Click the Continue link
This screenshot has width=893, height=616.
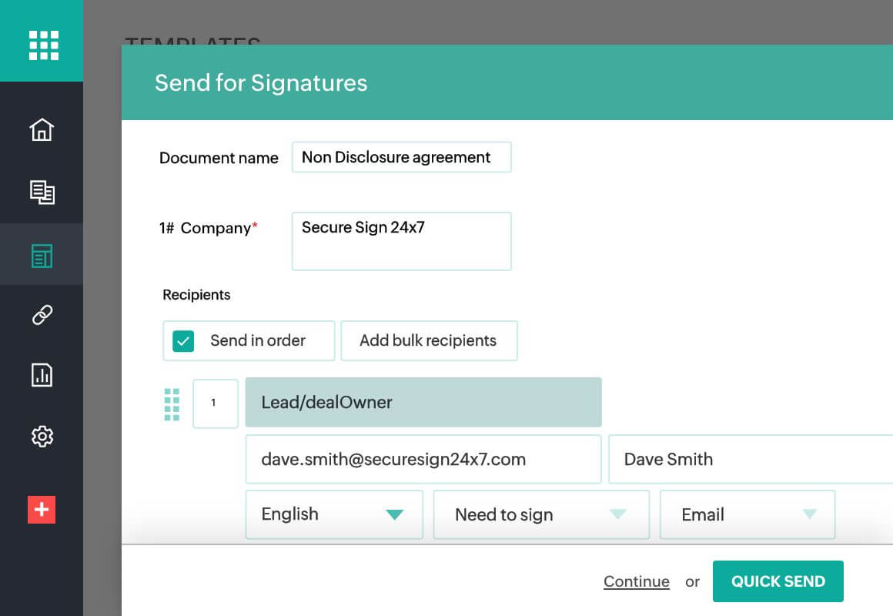[x=637, y=581]
